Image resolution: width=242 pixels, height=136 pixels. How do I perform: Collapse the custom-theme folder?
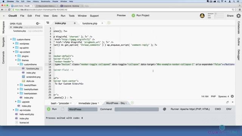click(11, 39)
